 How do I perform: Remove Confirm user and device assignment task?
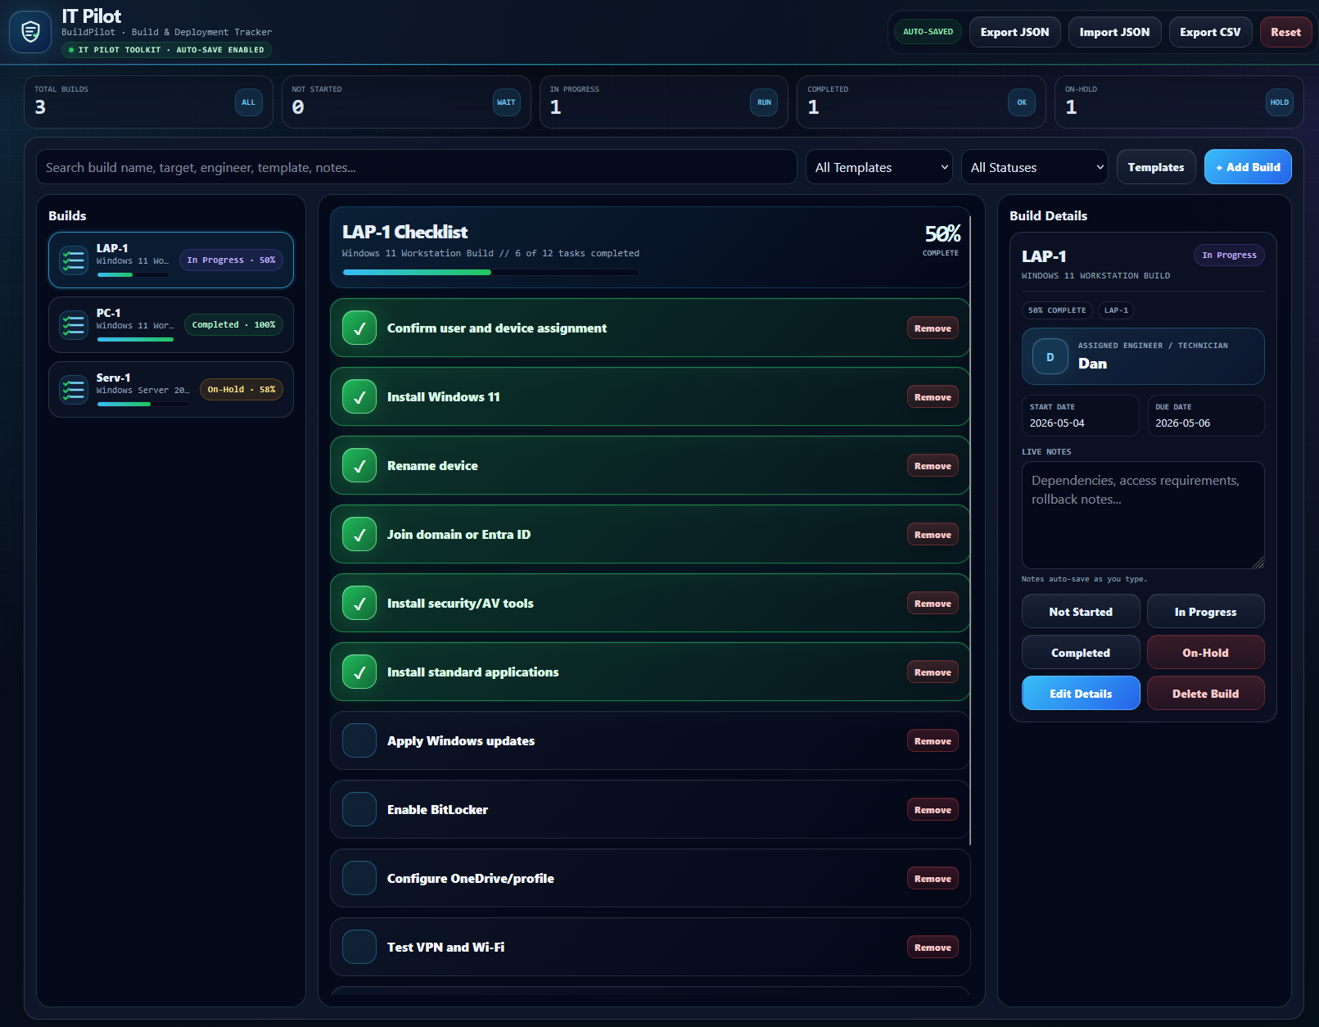click(x=933, y=328)
